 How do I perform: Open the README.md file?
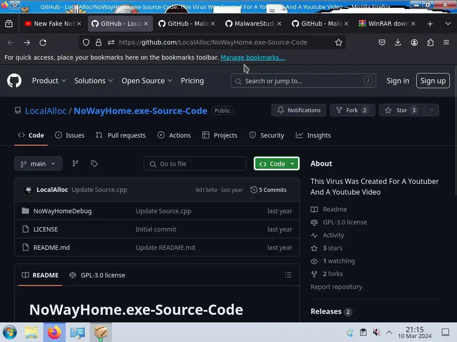tap(51, 248)
